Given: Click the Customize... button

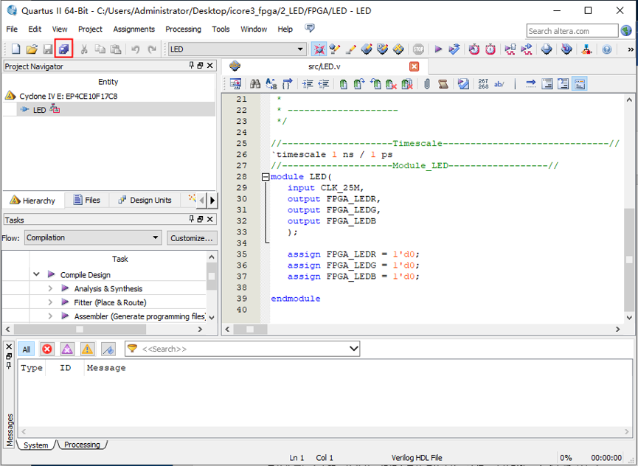Looking at the screenshot, I should [191, 237].
